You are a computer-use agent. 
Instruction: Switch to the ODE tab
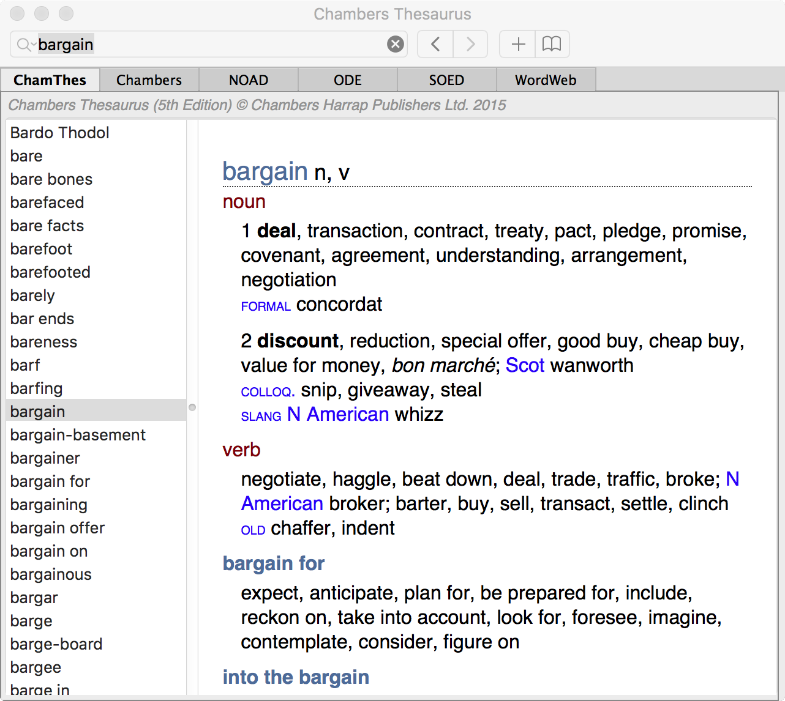click(x=348, y=80)
